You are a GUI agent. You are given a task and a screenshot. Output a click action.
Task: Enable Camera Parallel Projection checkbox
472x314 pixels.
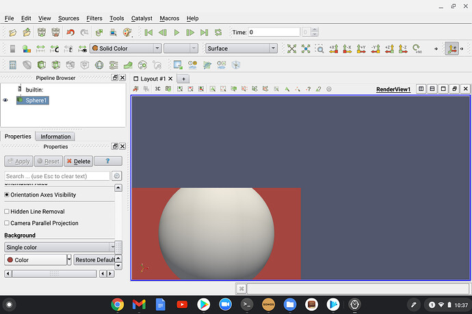coord(7,223)
